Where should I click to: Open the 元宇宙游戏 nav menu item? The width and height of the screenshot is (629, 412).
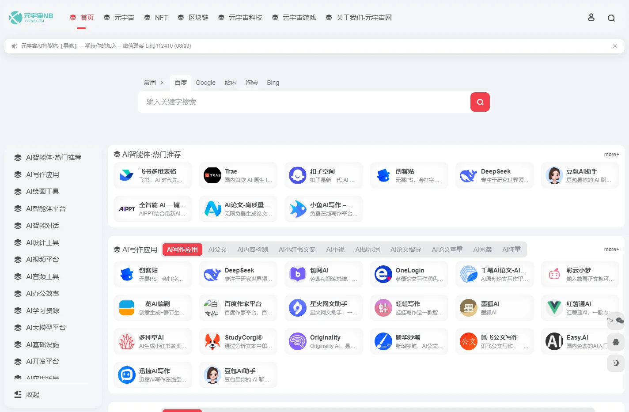click(x=294, y=18)
